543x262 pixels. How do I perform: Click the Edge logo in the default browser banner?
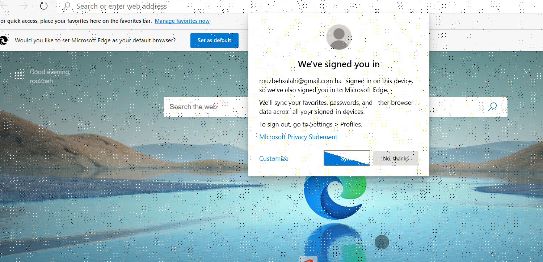pyautogui.click(x=4, y=40)
